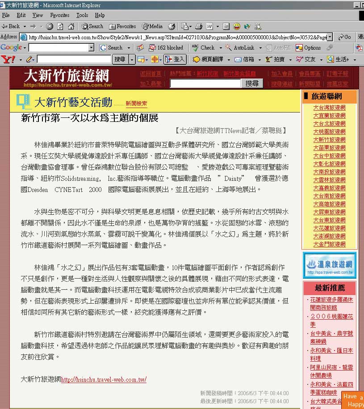364x409 pixels.
Task: Click the Yahoo 登入 login button
Action: tap(175, 59)
